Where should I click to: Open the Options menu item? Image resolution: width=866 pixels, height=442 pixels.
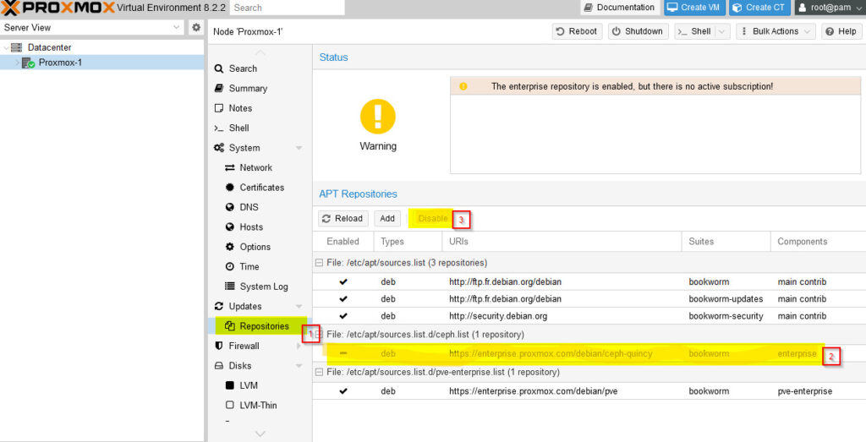pos(255,248)
